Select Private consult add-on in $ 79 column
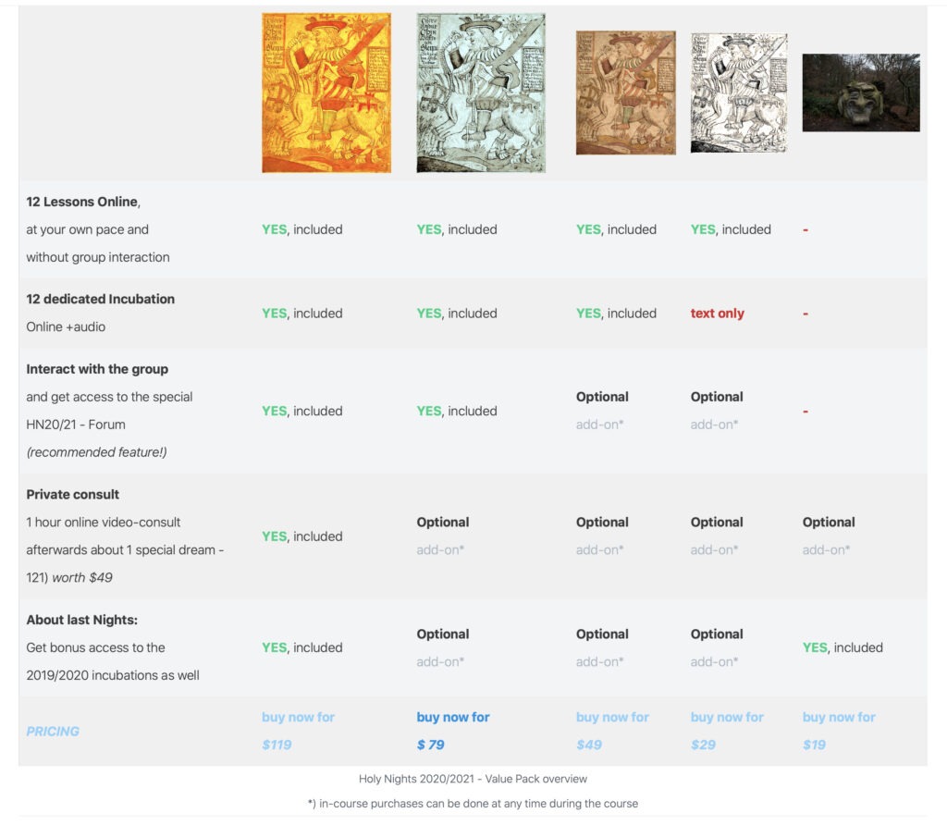This screenshot has height=825, width=947. [x=443, y=536]
